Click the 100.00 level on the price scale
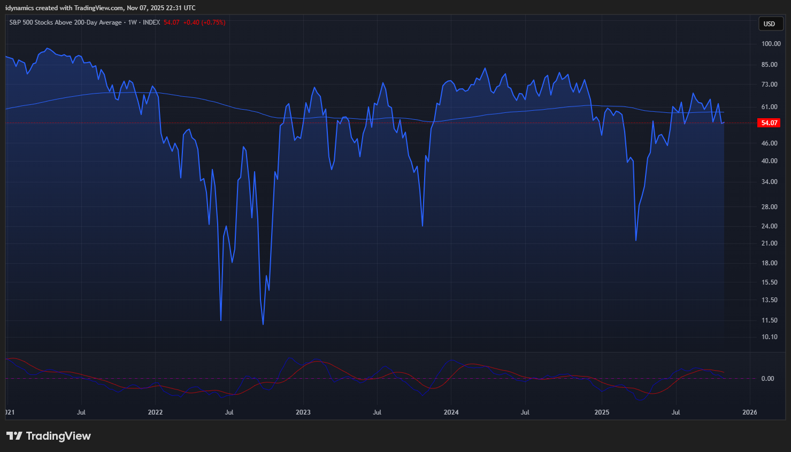 [771, 44]
